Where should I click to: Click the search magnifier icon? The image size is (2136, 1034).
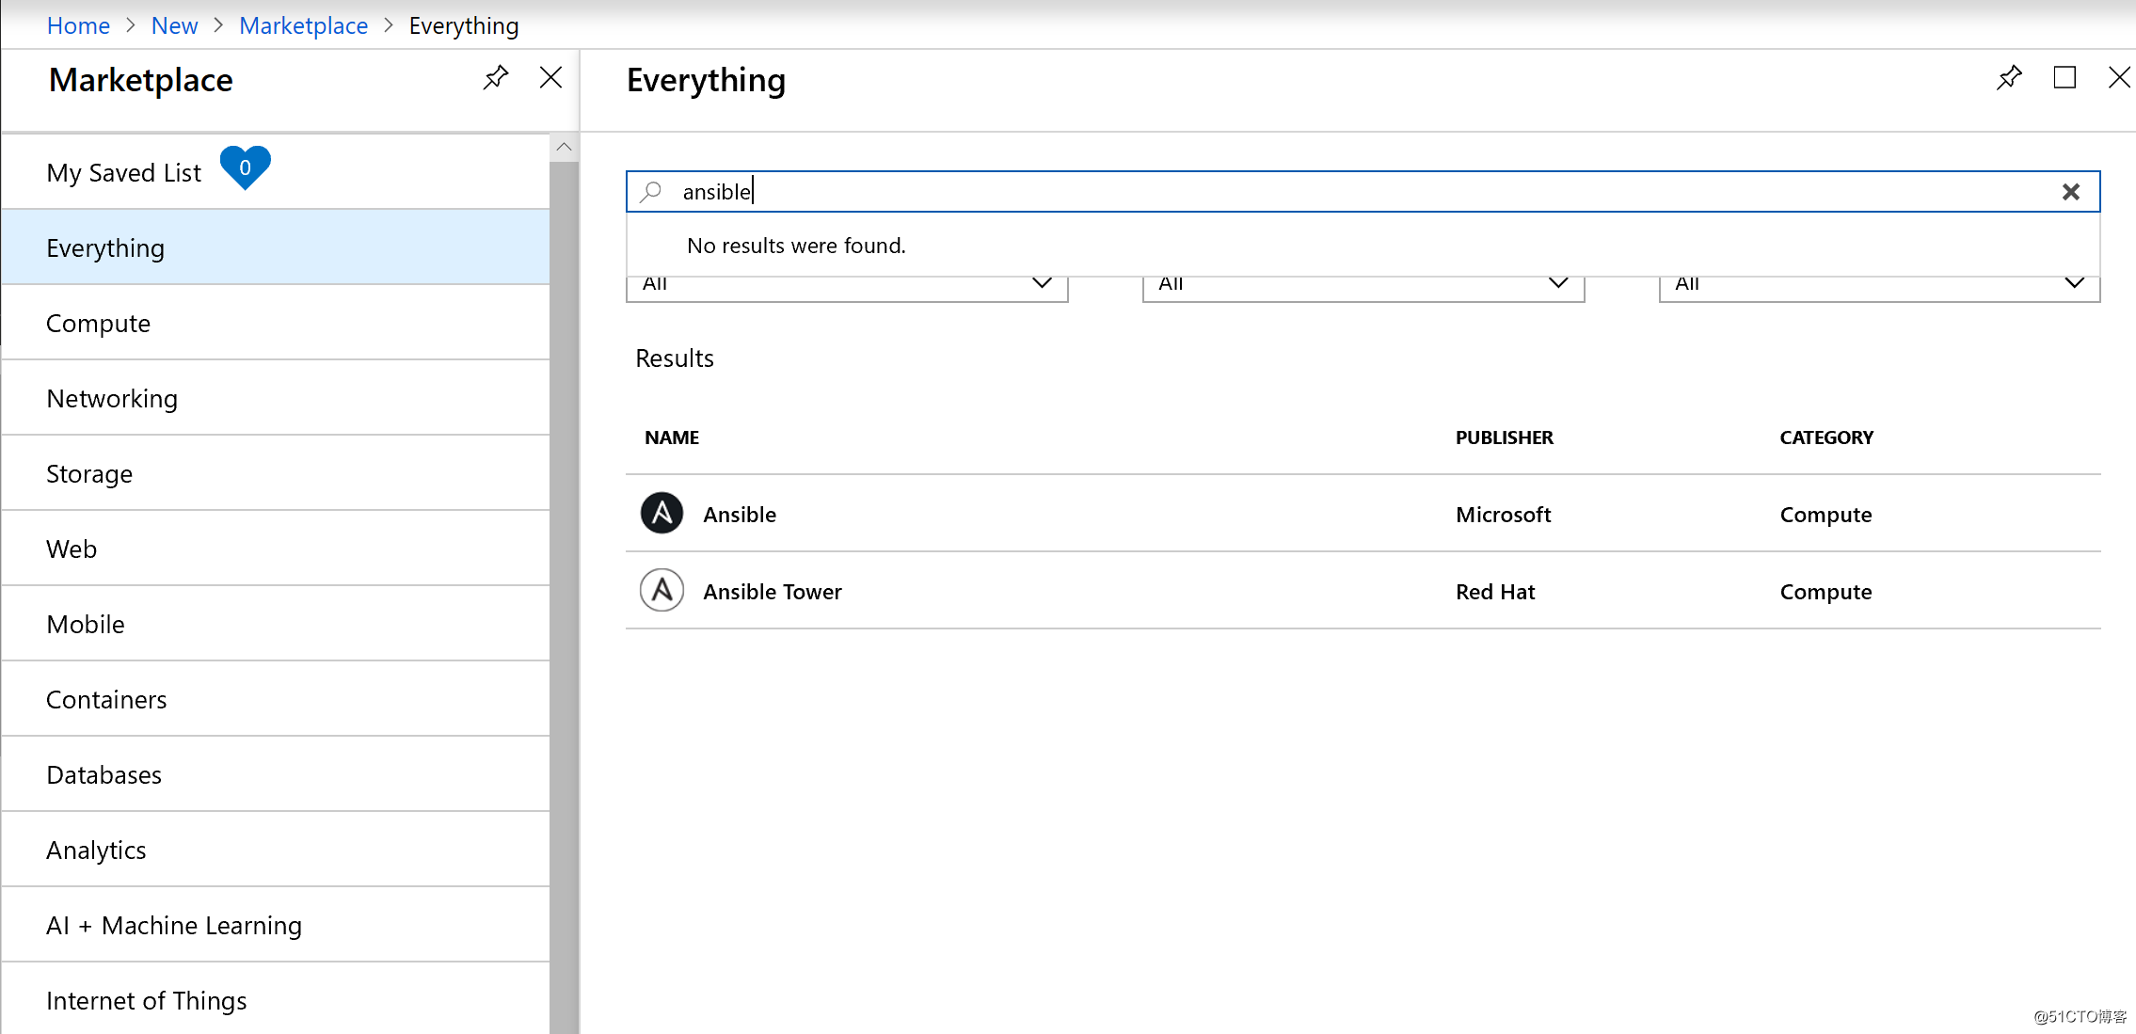[651, 192]
